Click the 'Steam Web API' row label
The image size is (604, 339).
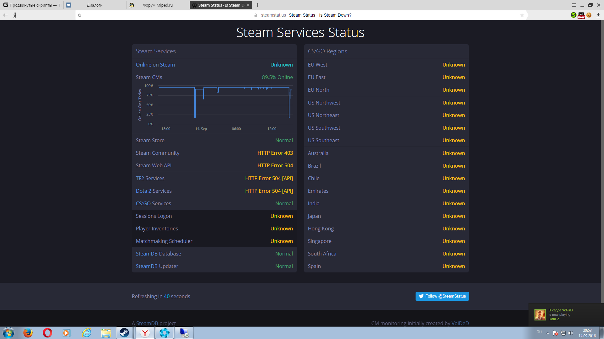pyautogui.click(x=154, y=165)
